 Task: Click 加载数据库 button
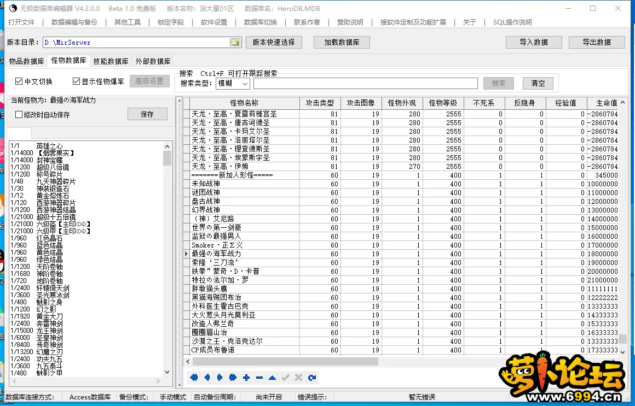342,42
